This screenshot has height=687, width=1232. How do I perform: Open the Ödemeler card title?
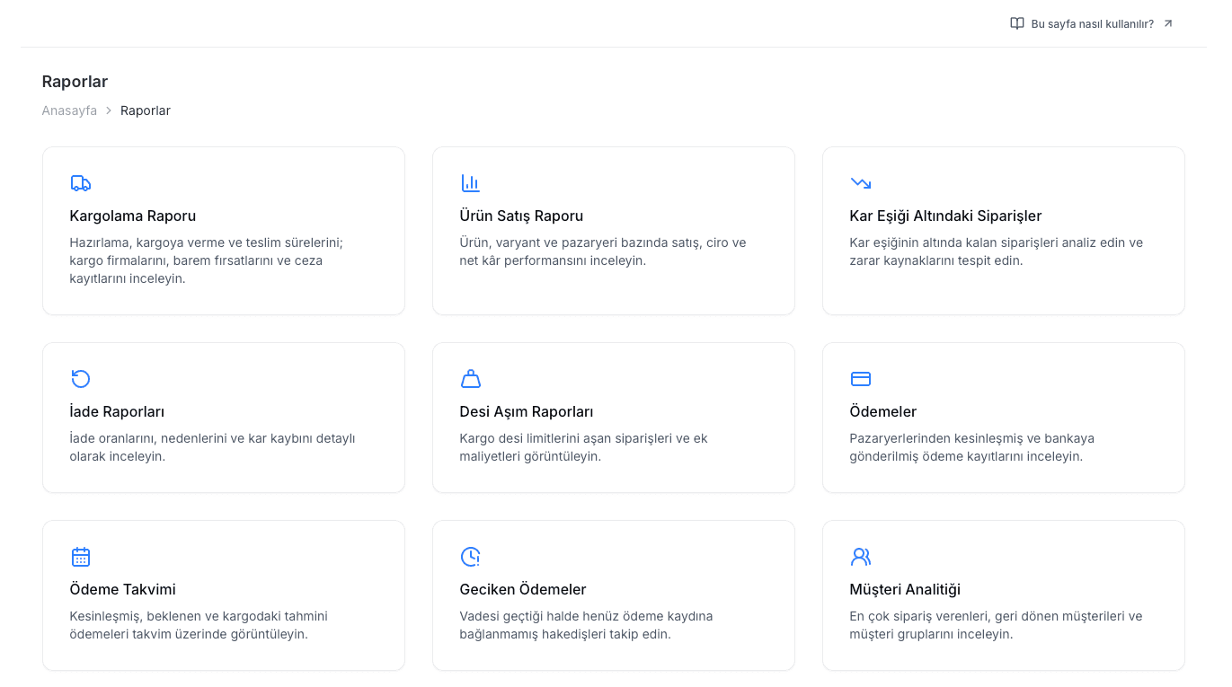coord(883,411)
